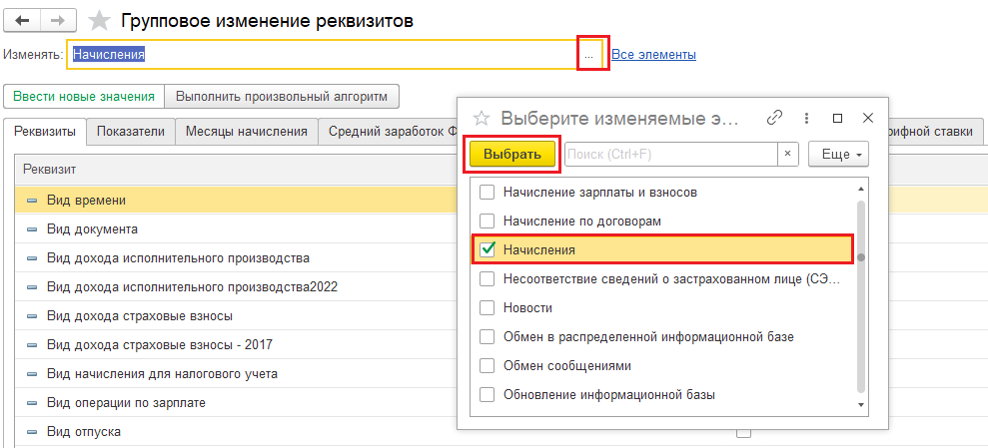Click scroll up arrow in dialog list
The image size is (988, 448).
coord(861,189)
